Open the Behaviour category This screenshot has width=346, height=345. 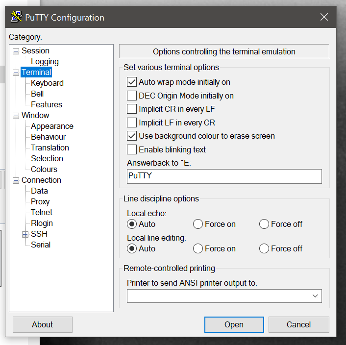point(49,137)
